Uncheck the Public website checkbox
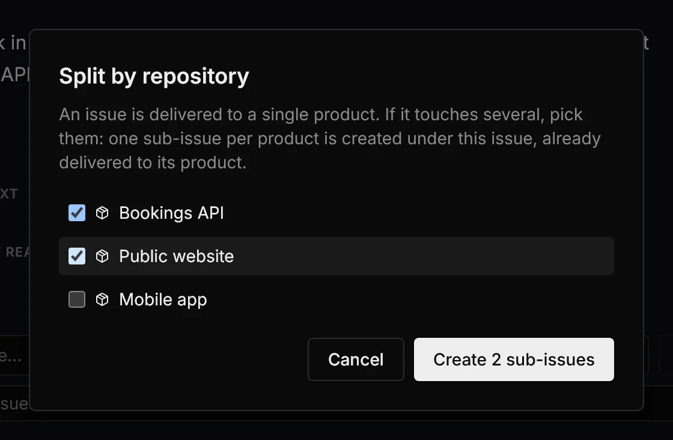673x440 pixels. (77, 256)
